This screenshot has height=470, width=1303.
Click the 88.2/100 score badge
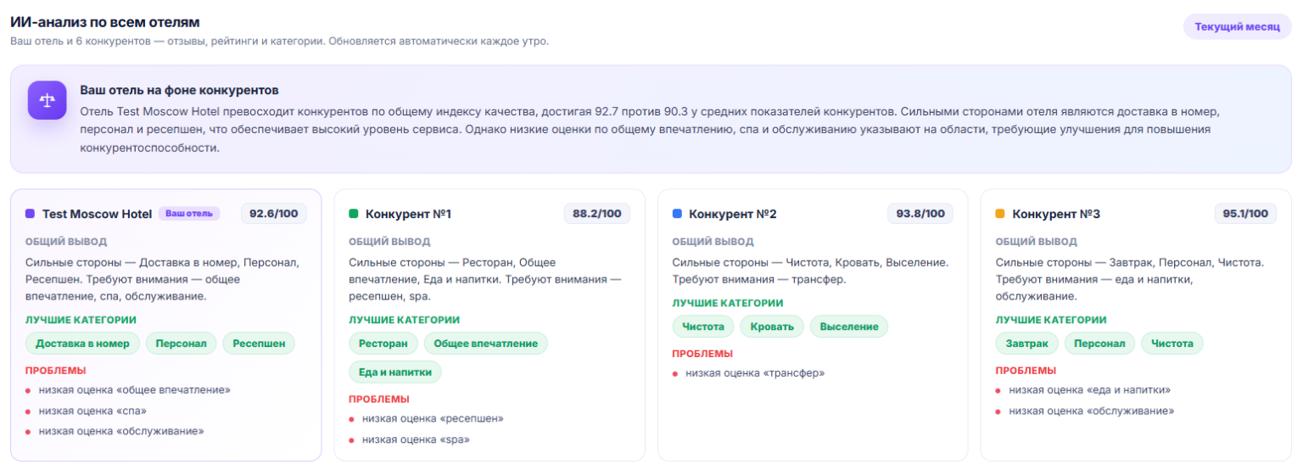click(x=597, y=214)
